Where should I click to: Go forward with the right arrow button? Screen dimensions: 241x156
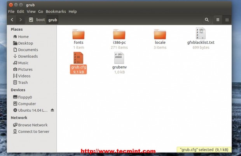click(x=21, y=20)
